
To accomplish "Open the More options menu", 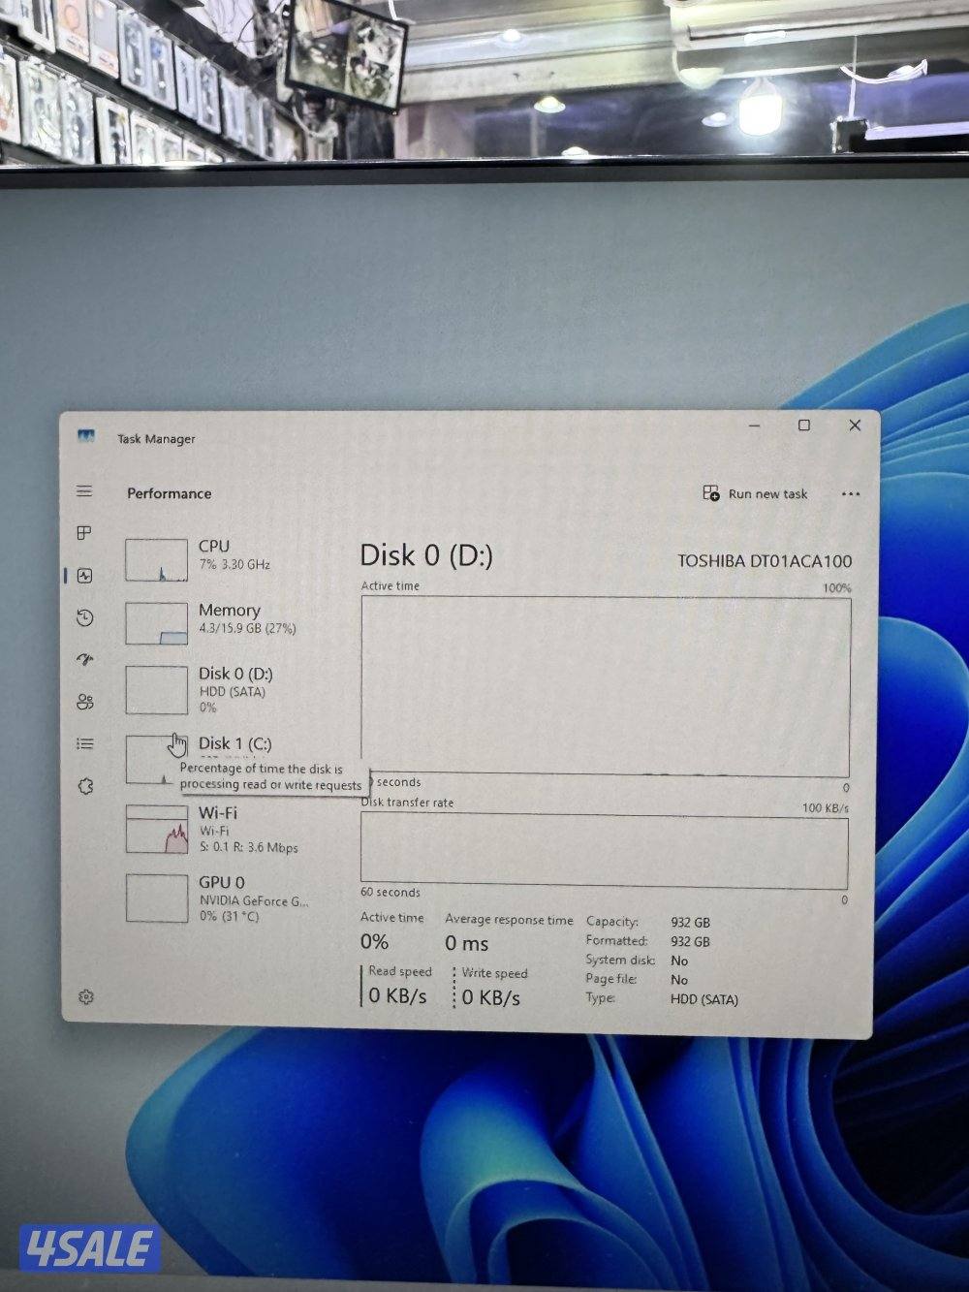I will pyautogui.click(x=851, y=494).
